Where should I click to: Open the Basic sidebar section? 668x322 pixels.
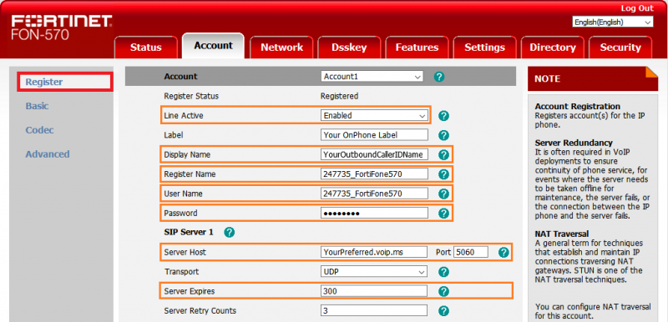coord(37,106)
